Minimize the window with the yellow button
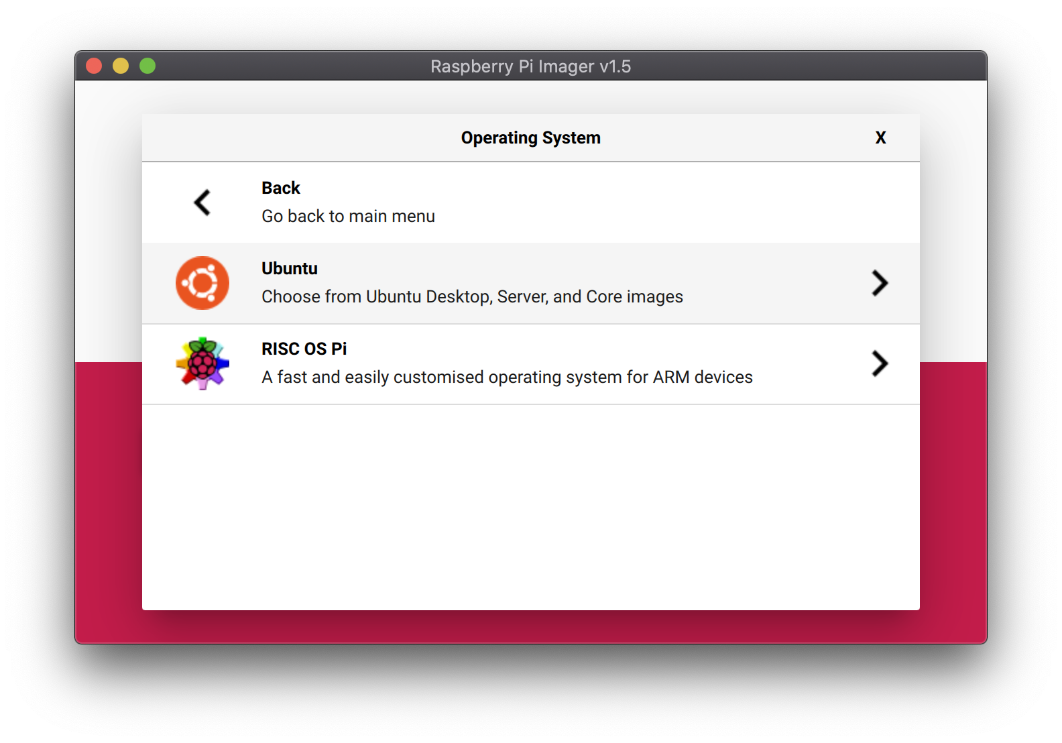The width and height of the screenshot is (1062, 743). (121, 66)
